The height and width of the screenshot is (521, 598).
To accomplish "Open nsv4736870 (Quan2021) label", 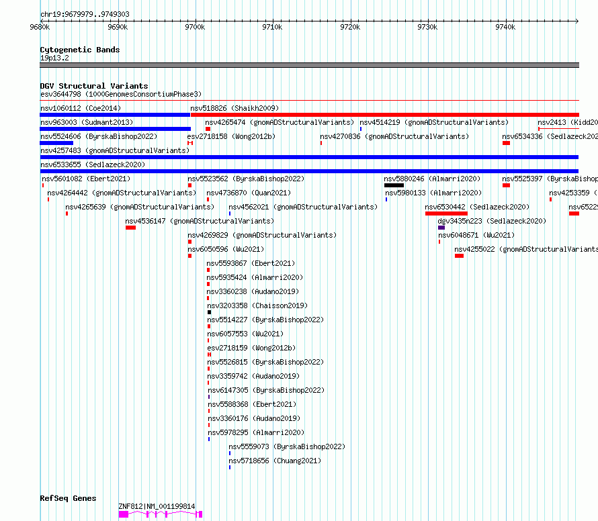I will [x=249, y=193].
